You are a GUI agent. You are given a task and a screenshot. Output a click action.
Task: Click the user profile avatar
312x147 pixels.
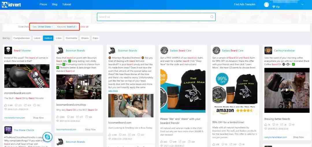click(266, 5)
